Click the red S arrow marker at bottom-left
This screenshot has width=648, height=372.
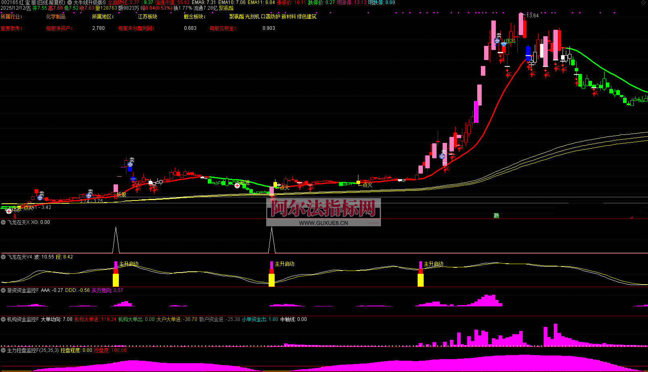(x=15, y=217)
